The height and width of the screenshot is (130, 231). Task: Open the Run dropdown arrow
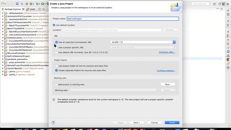(x=45, y=4)
